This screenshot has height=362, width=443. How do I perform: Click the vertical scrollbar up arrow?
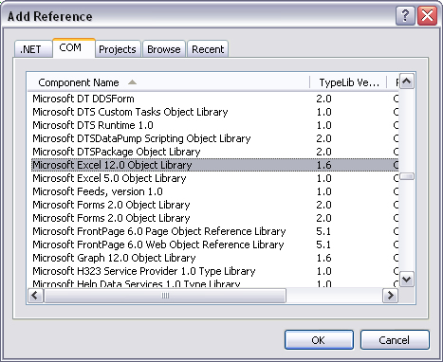[407, 81]
